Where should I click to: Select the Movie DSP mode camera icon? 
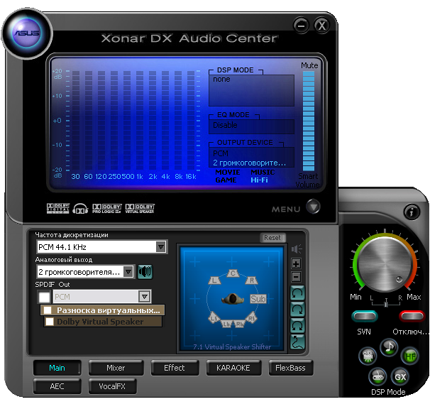[x=368, y=356]
